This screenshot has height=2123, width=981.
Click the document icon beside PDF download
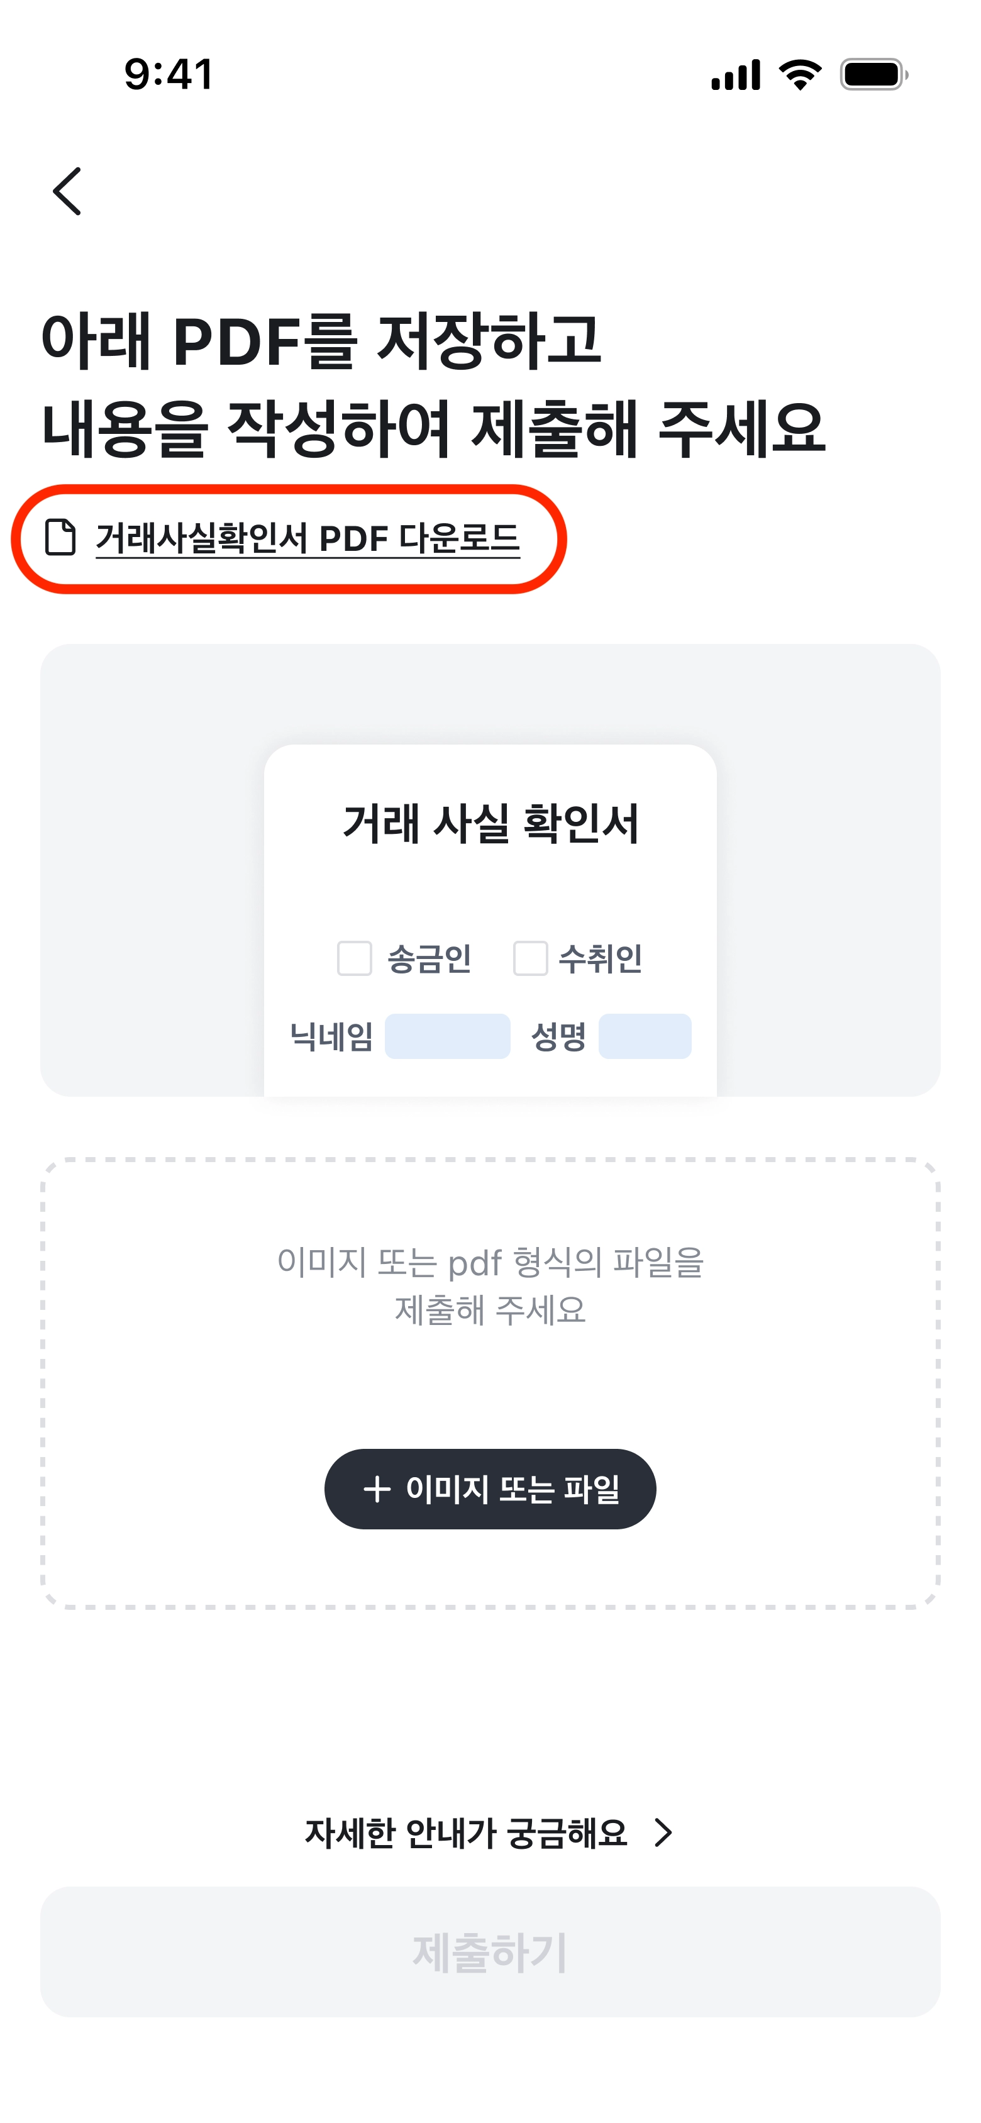coord(60,538)
